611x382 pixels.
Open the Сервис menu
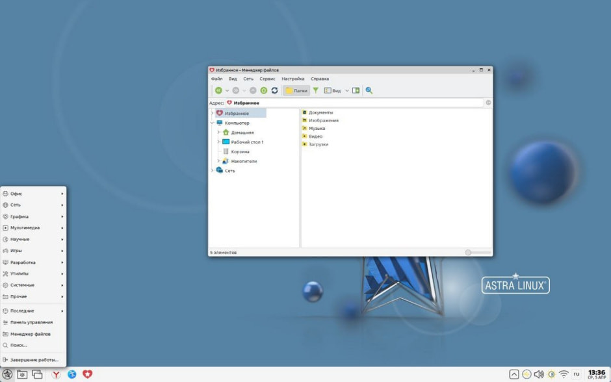click(x=266, y=79)
